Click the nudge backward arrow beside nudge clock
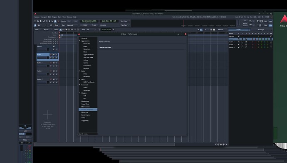The width and height of the screenshot is (287, 163). point(99,29)
